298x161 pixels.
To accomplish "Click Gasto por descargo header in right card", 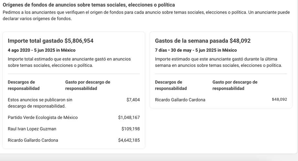I will coord(235,85).
